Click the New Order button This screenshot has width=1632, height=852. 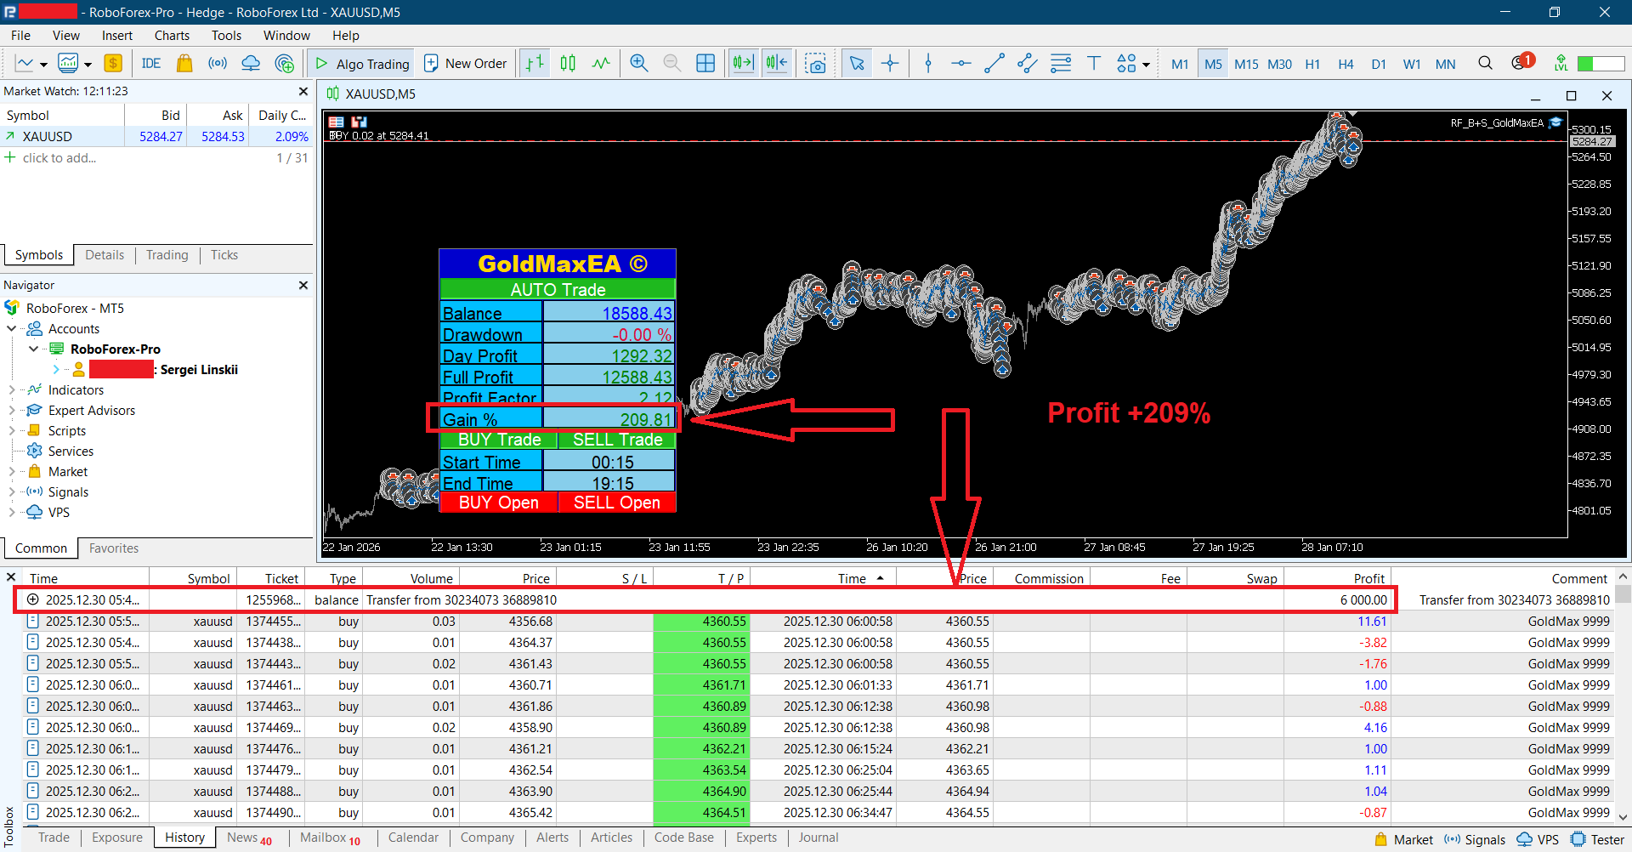pos(465,64)
